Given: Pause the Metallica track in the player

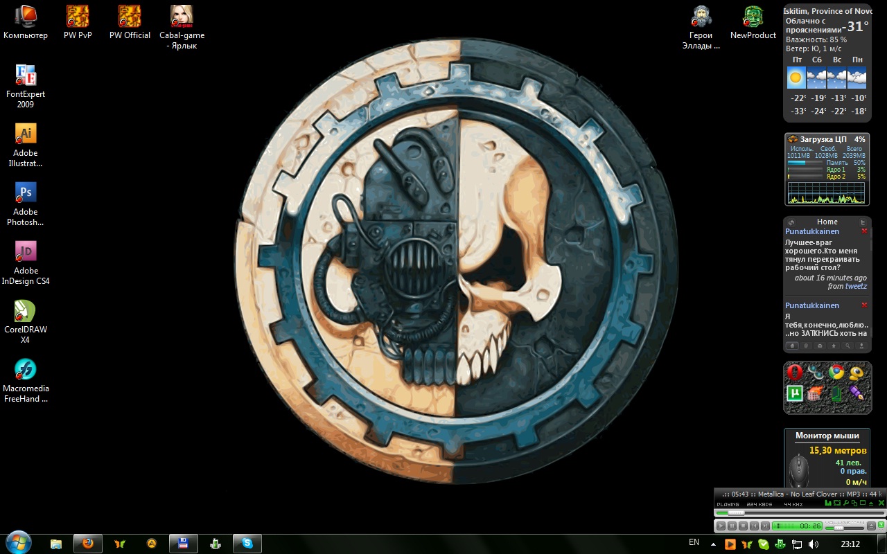Looking at the screenshot, I should coord(732,526).
